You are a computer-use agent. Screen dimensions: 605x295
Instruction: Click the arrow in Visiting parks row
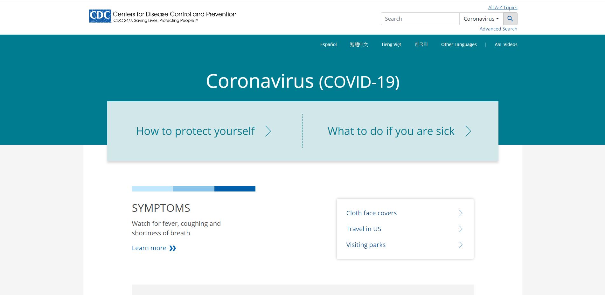pos(461,245)
